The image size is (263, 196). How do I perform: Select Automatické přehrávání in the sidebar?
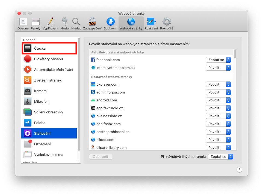click(49, 70)
